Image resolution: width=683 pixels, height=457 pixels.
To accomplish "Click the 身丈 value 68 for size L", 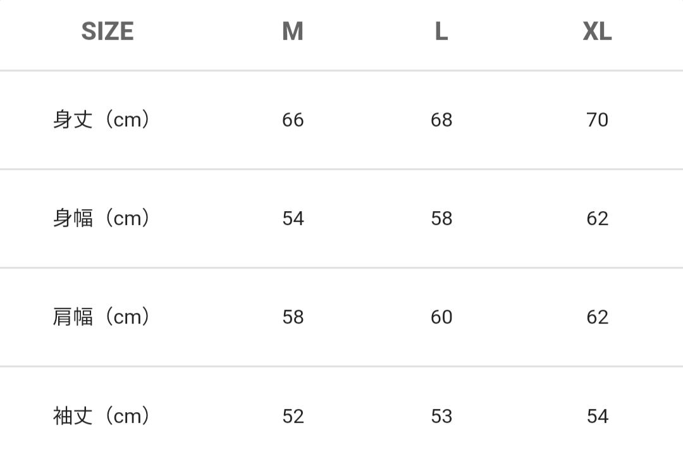I will 441,120.
